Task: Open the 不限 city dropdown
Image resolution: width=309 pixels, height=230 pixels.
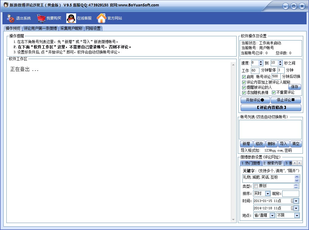Action: 297,216
